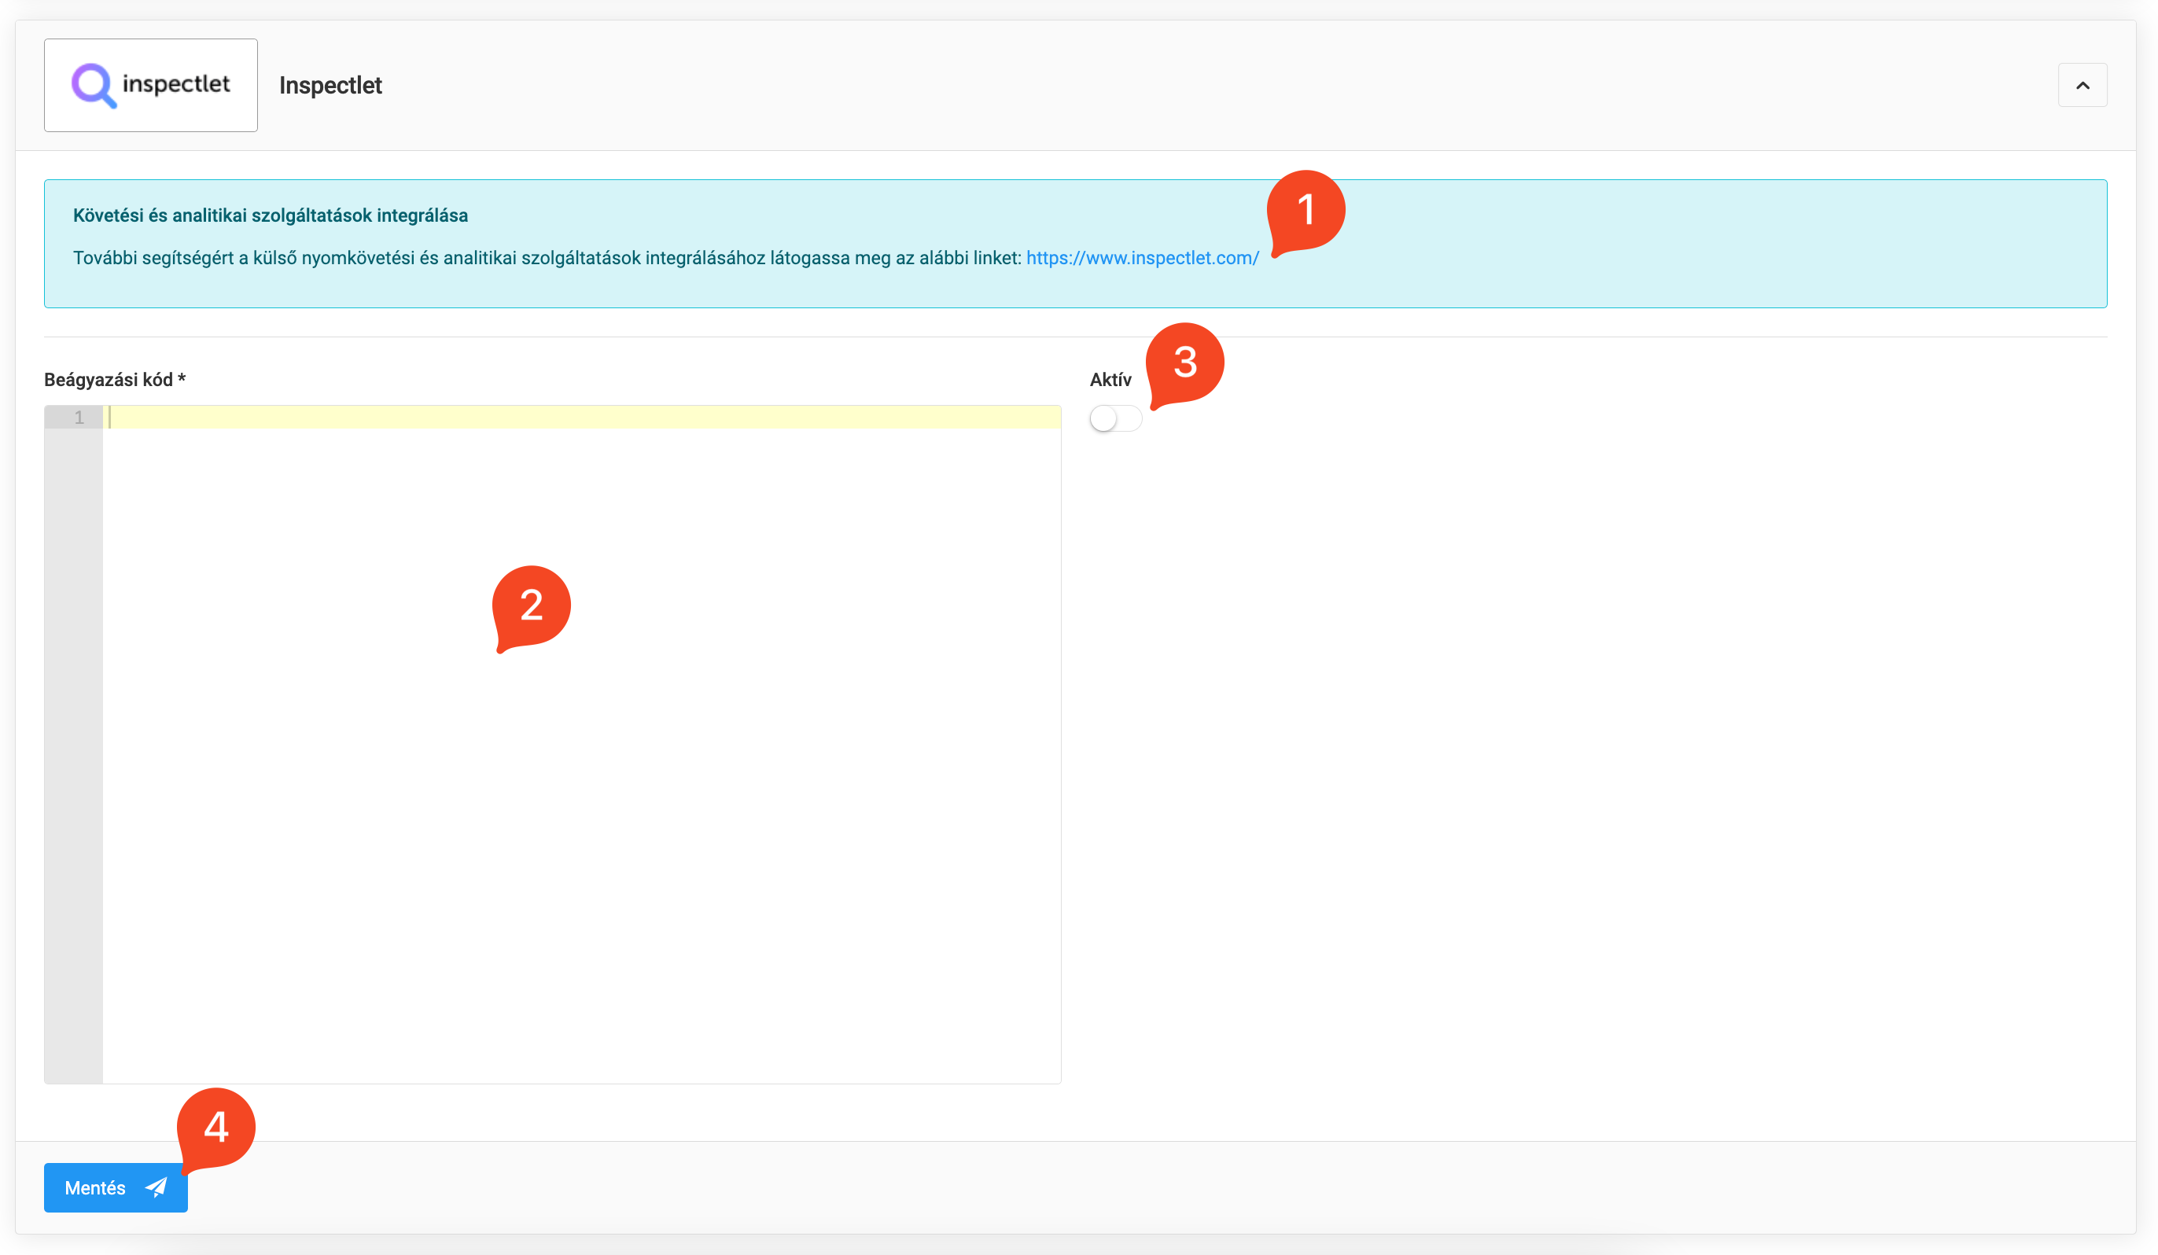Click line number 1 in the gutter
Image resolution: width=2158 pixels, height=1255 pixels.
[x=79, y=418]
